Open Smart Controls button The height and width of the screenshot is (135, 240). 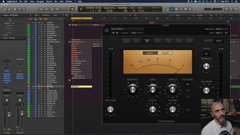point(15,9)
